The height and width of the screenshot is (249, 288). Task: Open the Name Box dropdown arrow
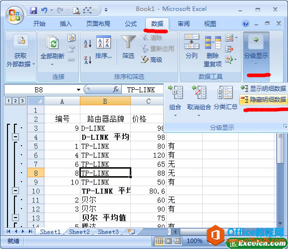pyautogui.click(x=78, y=90)
